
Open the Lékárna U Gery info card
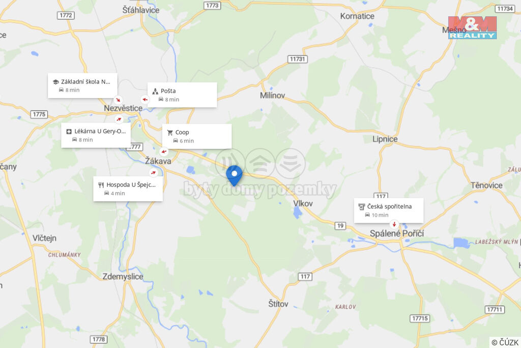pos(96,136)
